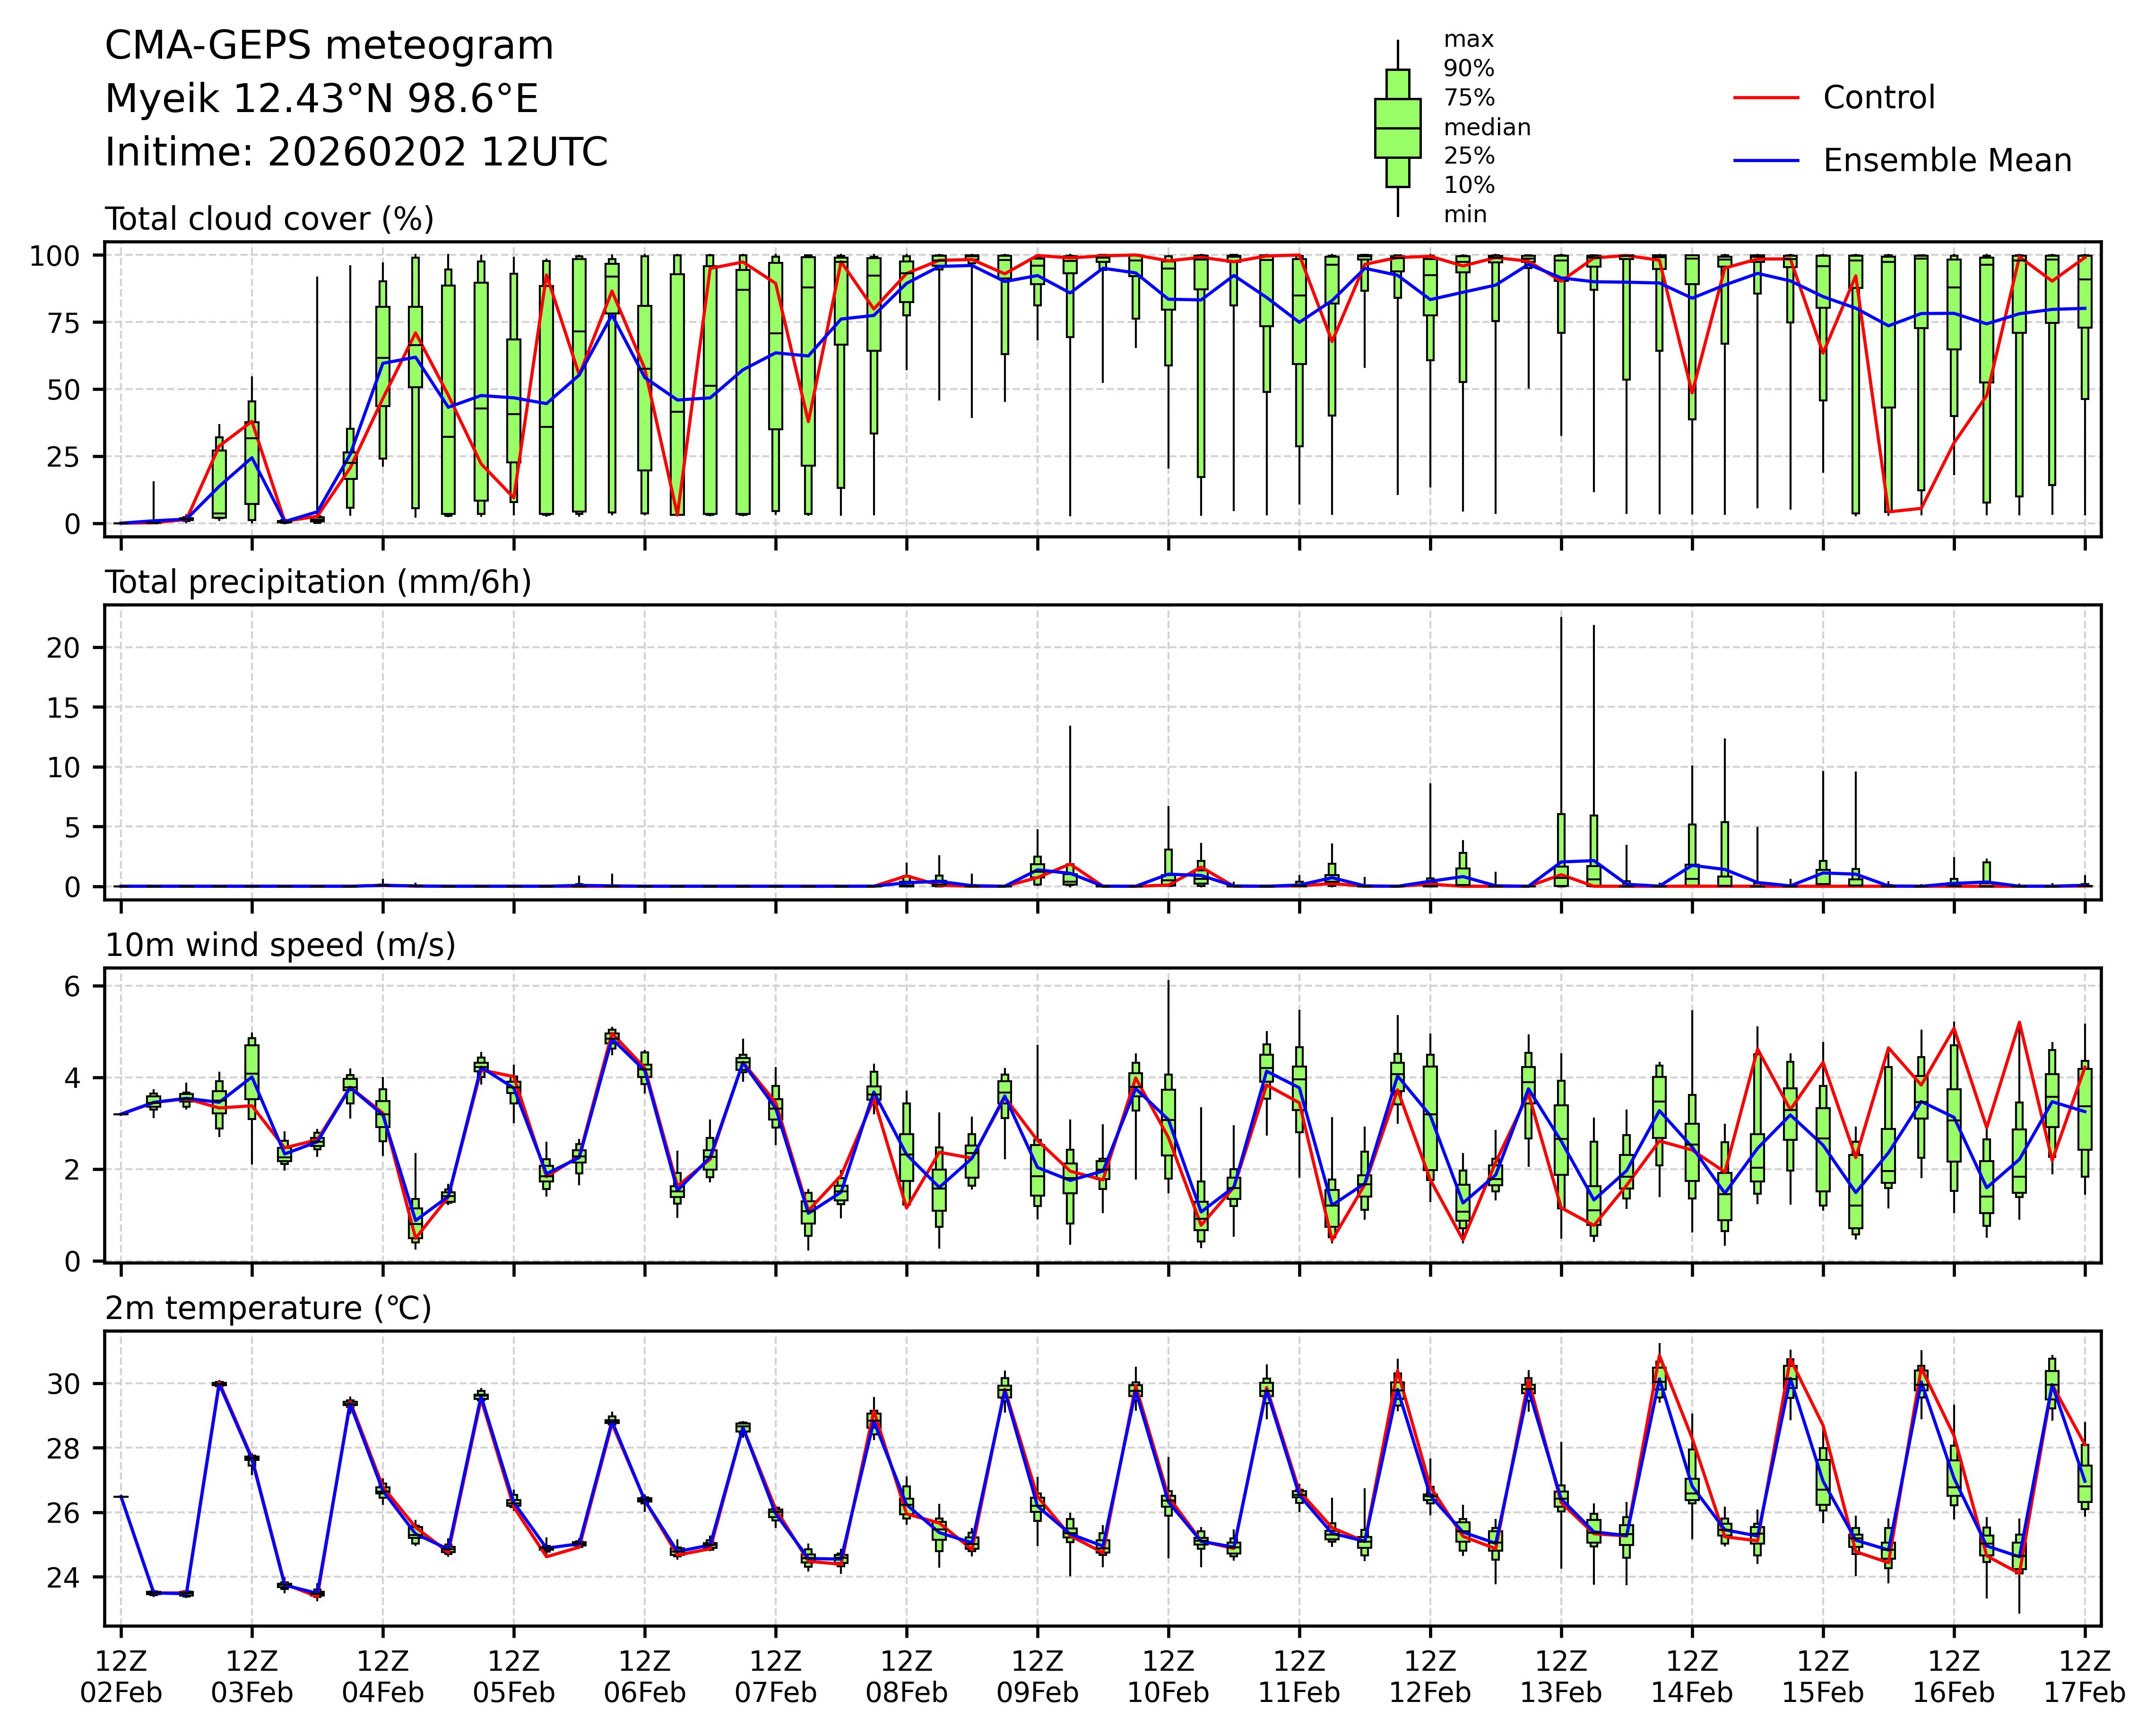
Task: Click the '2m temperature (℃)' panel title
Action: tap(268, 1308)
